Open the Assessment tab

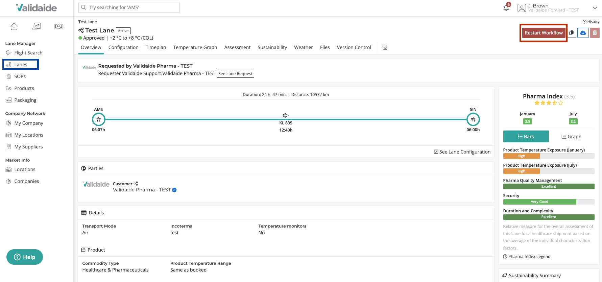click(x=237, y=47)
